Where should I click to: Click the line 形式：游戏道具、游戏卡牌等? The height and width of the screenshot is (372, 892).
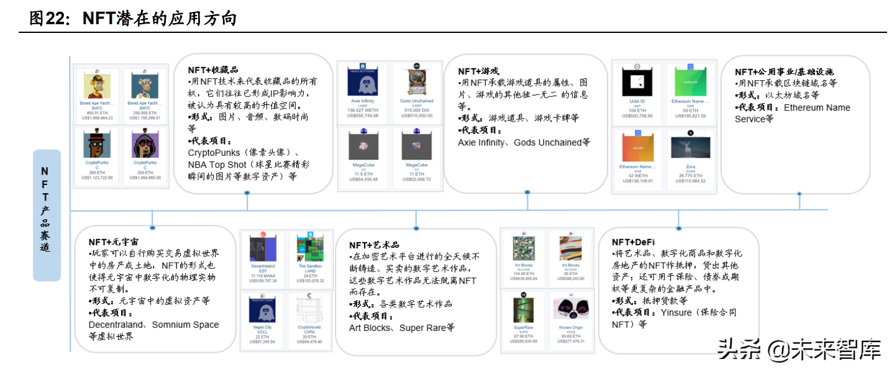[x=519, y=118]
